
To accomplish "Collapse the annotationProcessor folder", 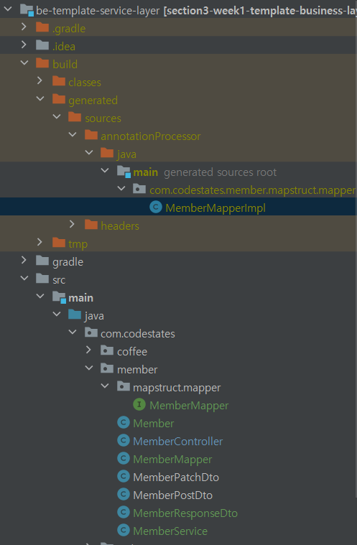I will 73,134.
